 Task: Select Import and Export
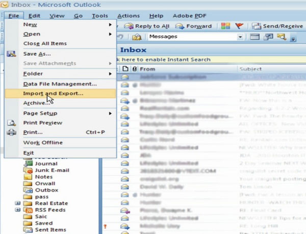point(61,93)
